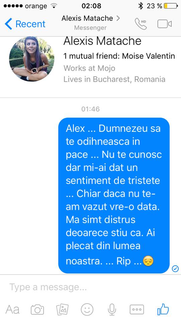This screenshot has height=322, width=181.
Task: Tap the large Alexis Matache profile name
Action: click(x=103, y=41)
